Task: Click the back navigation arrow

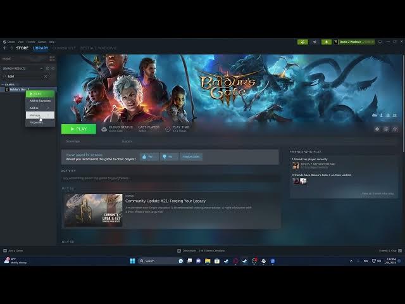Action: (x=5, y=48)
